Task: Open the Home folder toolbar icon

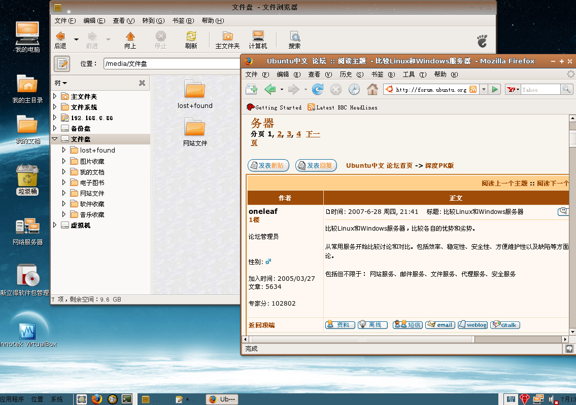Action: point(227,40)
